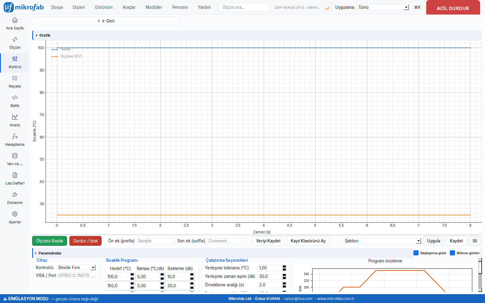Open the Dosya menu
Screen dimensions: 485x303
[x=57, y=7]
